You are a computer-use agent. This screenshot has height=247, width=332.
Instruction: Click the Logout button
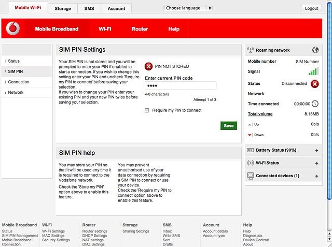[311, 8]
